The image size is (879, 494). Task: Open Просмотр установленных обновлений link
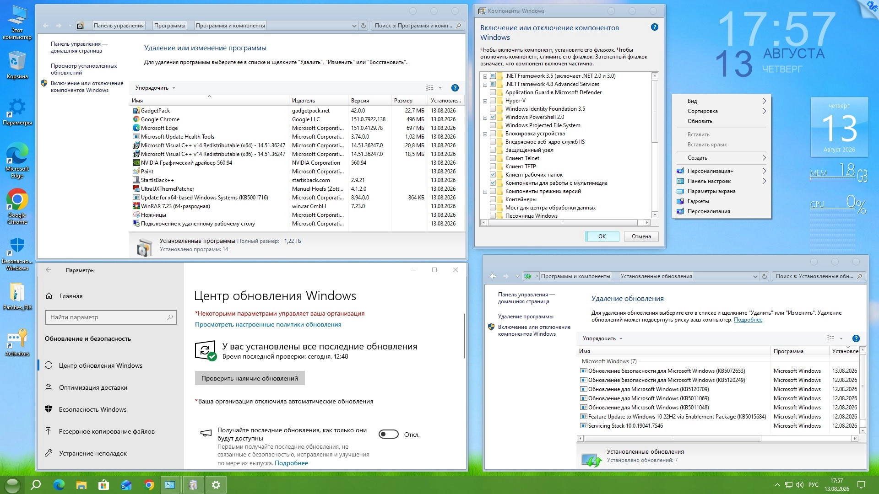point(84,69)
